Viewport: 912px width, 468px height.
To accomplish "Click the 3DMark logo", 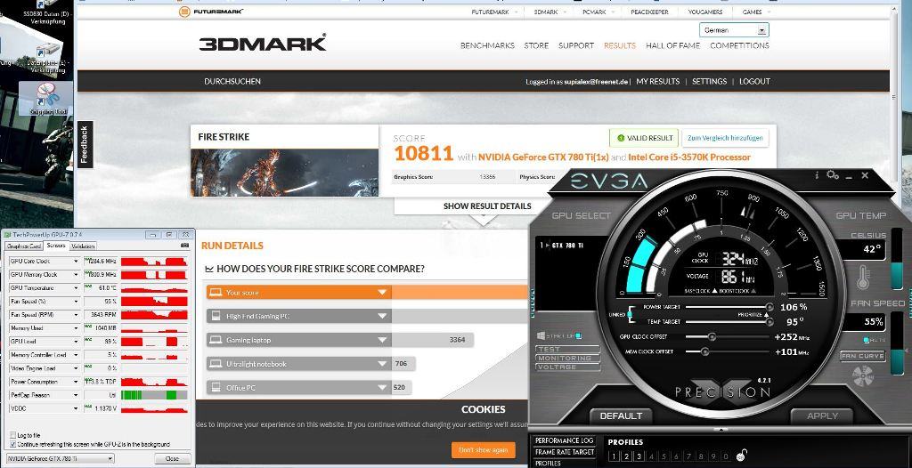I will [x=263, y=43].
